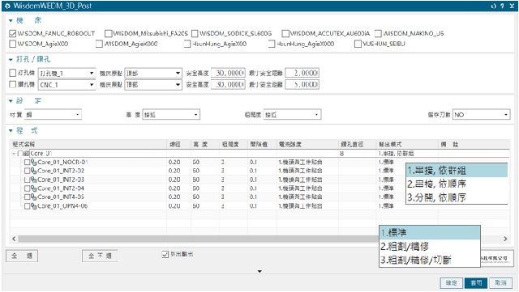Enable the 鑽孔機 checkbox
Image resolution: width=519 pixels, height=292 pixels.
point(13,84)
